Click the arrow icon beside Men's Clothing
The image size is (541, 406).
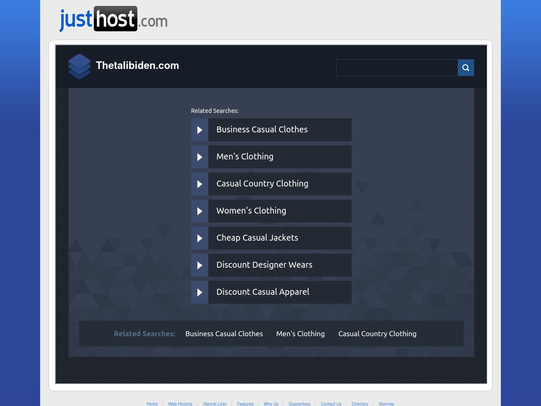pos(199,157)
